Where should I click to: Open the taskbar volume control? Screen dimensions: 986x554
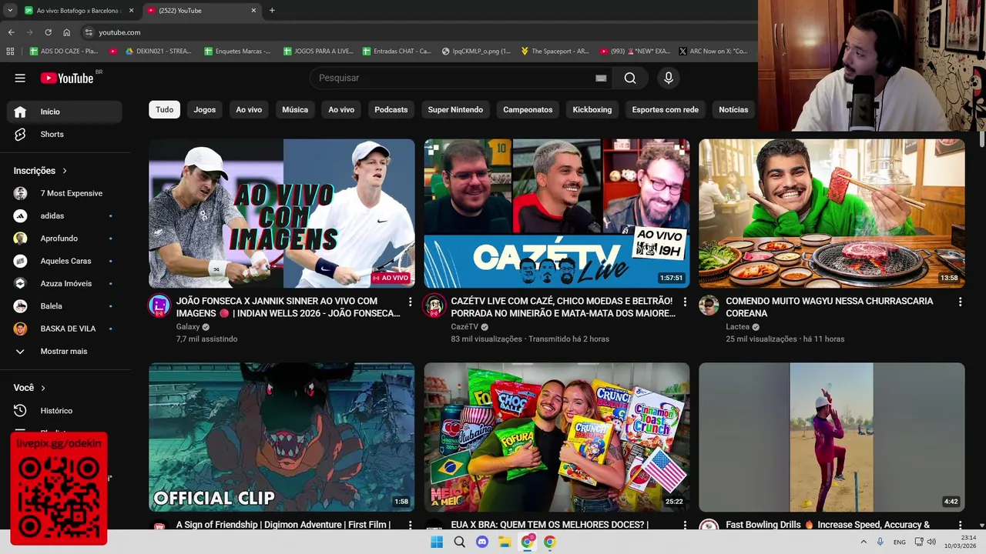[931, 542]
